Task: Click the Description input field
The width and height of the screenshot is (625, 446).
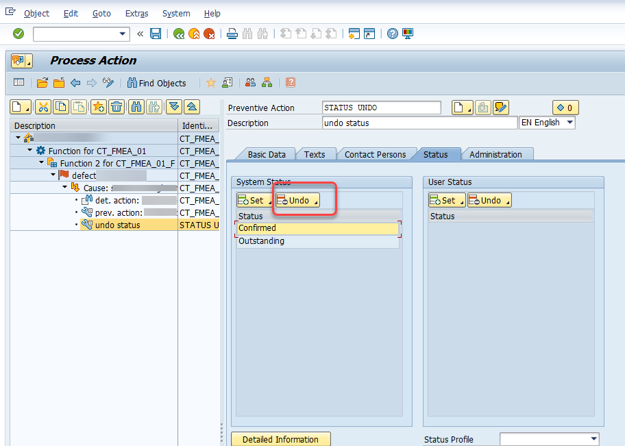Action: pyautogui.click(x=419, y=123)
